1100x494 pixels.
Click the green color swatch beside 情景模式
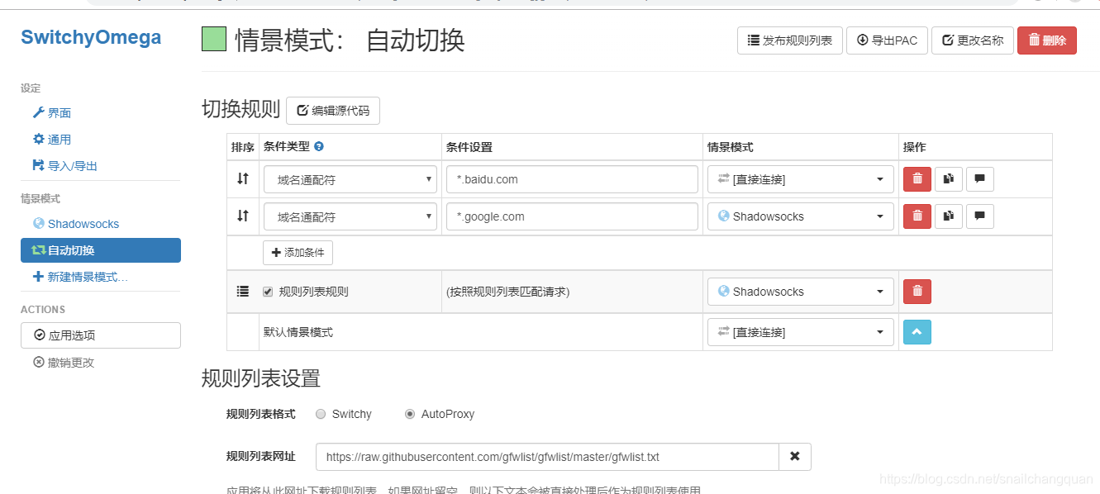[x=213, y=39]
